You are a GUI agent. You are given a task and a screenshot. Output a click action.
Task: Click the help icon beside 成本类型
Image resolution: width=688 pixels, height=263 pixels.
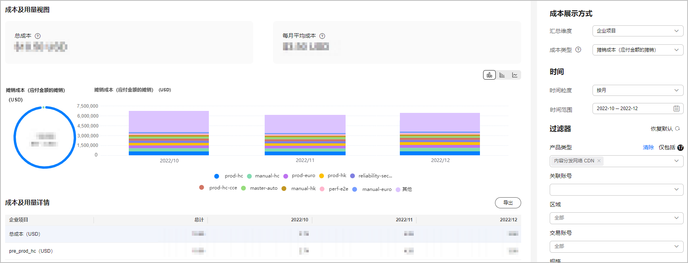(x=578, y=50)
